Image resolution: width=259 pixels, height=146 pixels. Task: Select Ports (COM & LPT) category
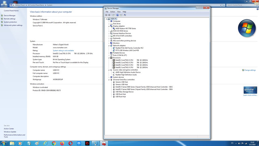click(120, 55)
